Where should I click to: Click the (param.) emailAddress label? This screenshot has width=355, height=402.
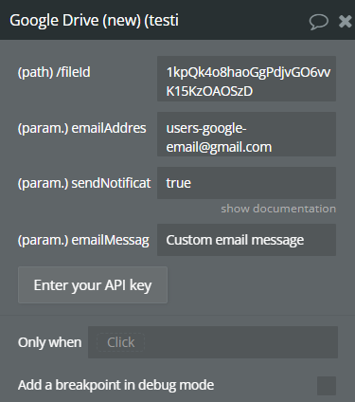point(82,128)
